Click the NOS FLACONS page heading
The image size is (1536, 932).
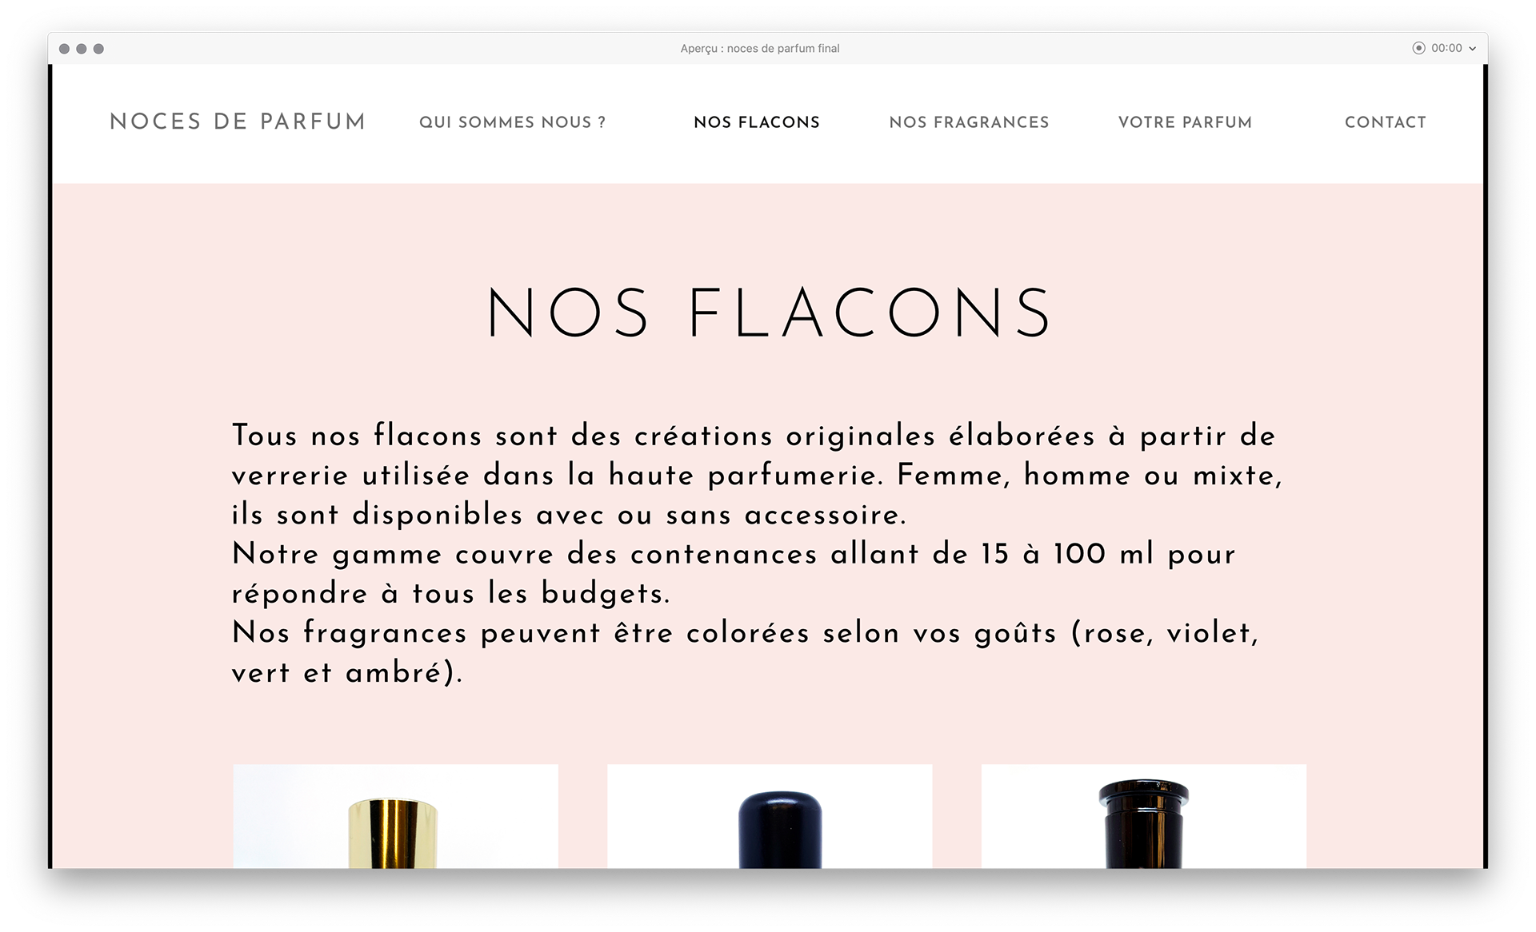[769, 313]
